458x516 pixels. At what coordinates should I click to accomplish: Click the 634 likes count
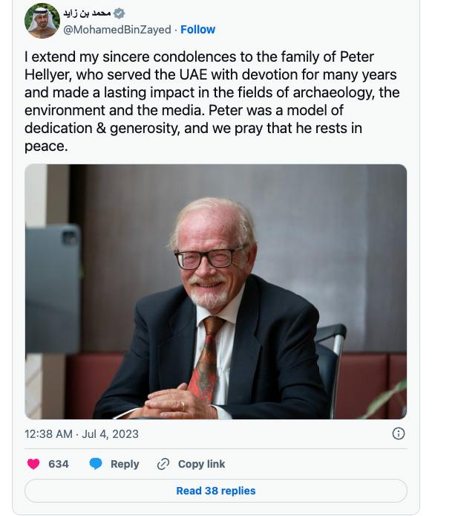[x=59, y=464]
